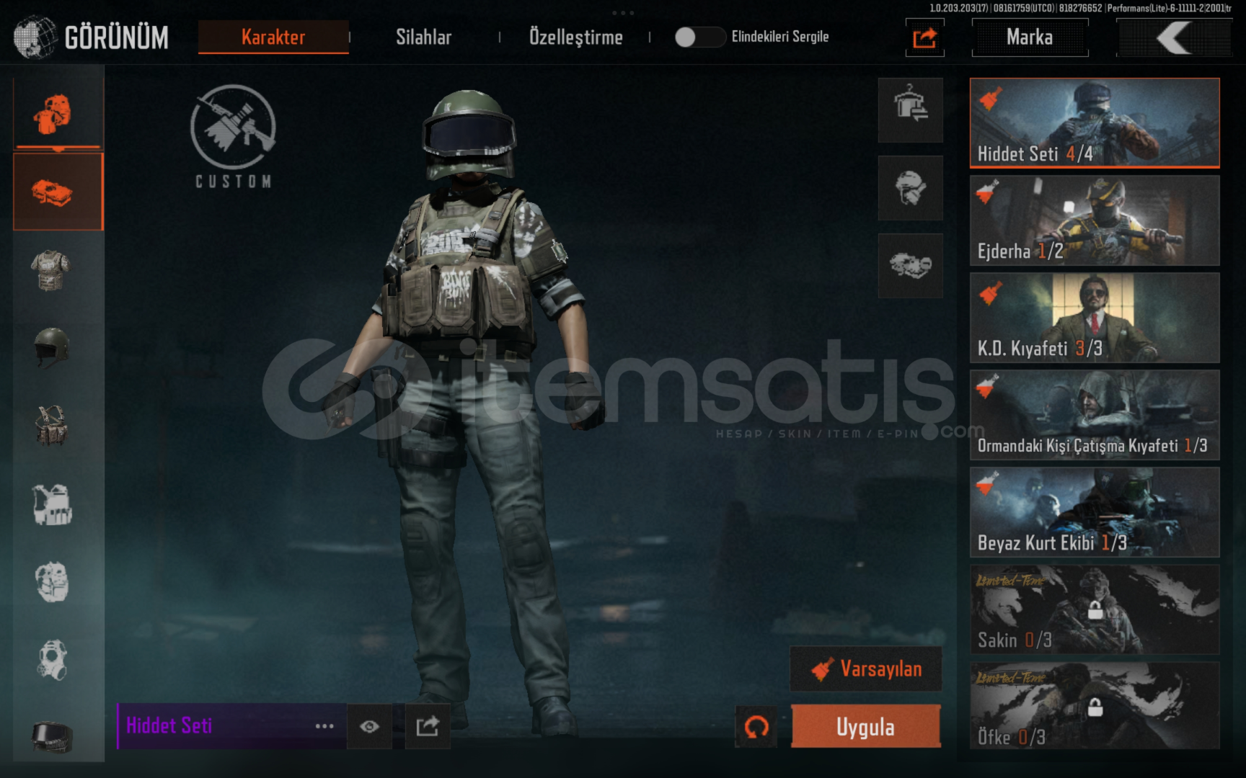Click the Varsayılan button
The height and width of the screenshot is (778, 1246).
pos(866,669)
